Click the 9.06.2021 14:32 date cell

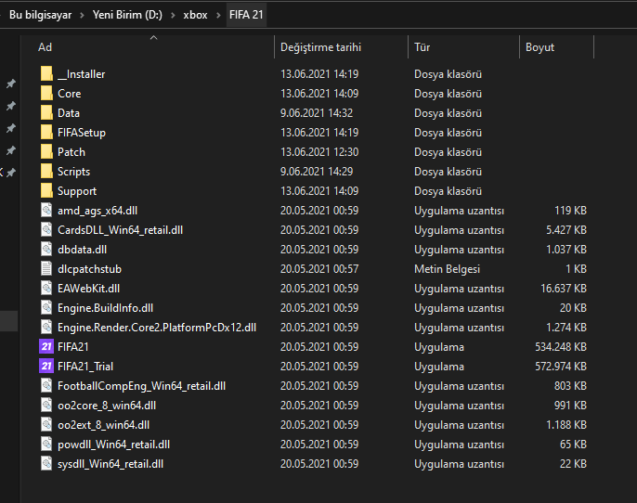[317, 113]
